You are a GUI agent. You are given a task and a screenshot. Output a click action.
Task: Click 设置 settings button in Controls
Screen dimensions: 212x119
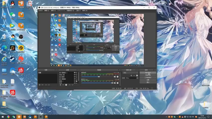click(148, 80)
